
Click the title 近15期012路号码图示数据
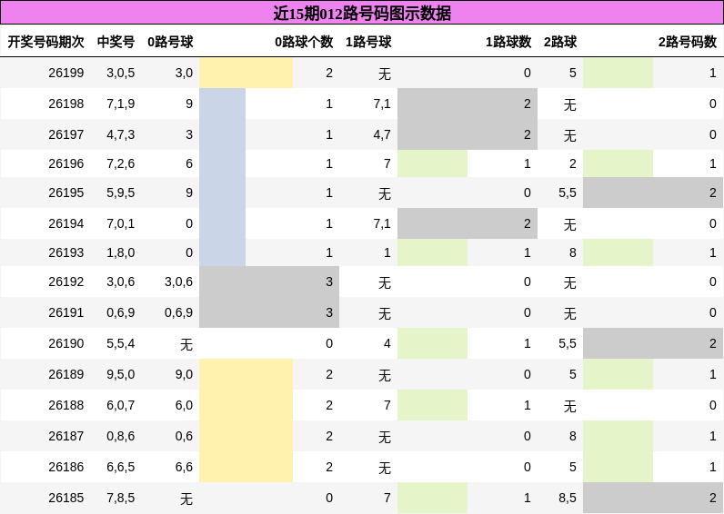coord(362,13)
